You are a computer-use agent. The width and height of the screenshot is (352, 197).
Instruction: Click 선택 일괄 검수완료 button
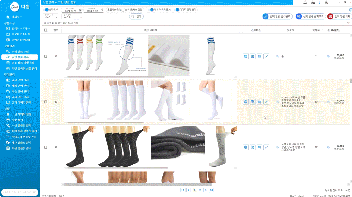pos(277,17)
